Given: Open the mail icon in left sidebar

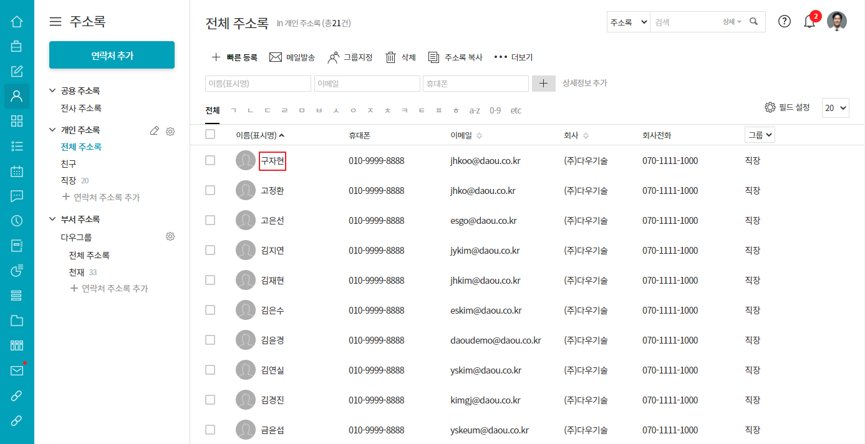Looking at the screenshot, I should pyautogui.click(x=17, y=370).
